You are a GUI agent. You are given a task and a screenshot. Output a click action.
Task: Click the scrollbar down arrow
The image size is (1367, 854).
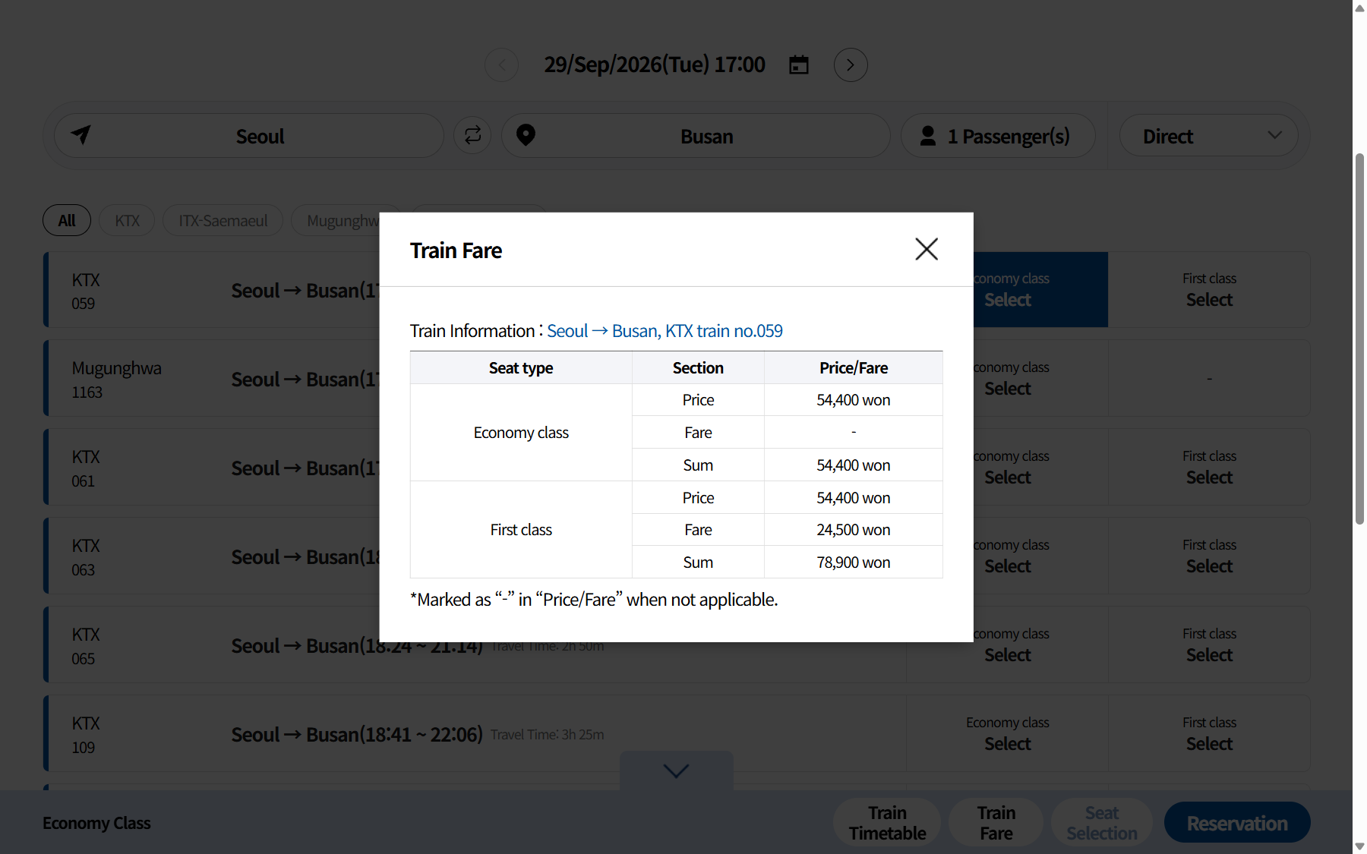click(1359, 846)
